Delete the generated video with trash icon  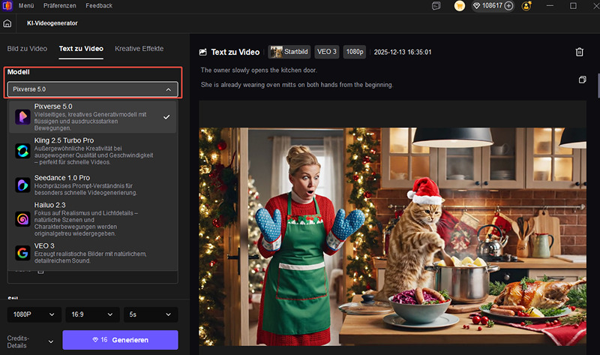pyautogui.click(x=579, y=52)
